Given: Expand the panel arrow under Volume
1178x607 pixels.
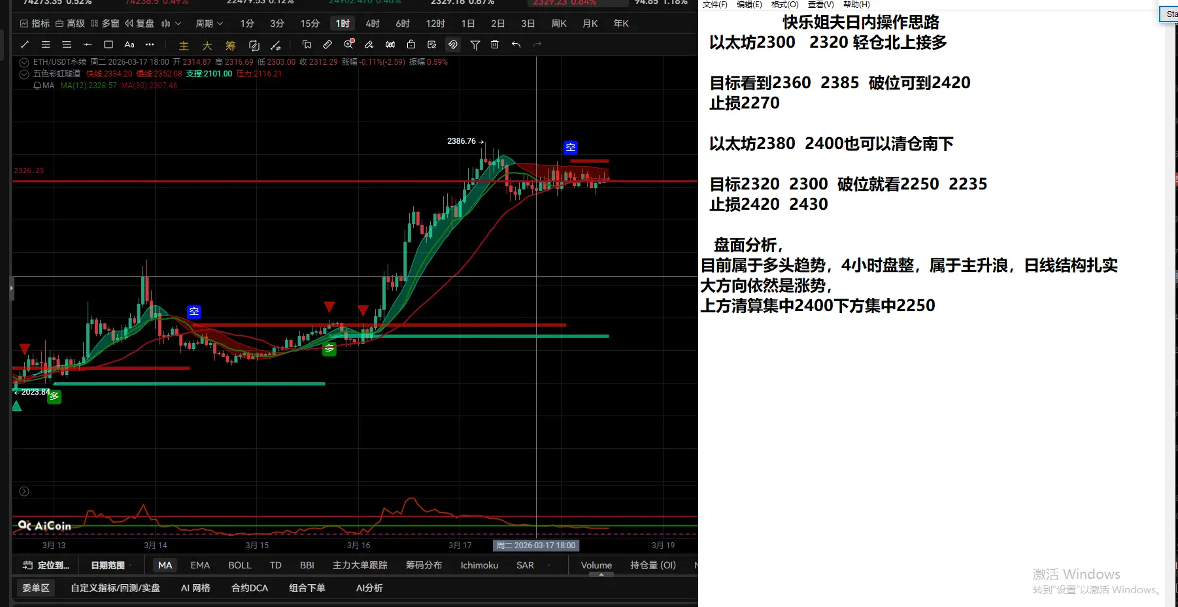Looking at the screenshot, I should 601,574.
